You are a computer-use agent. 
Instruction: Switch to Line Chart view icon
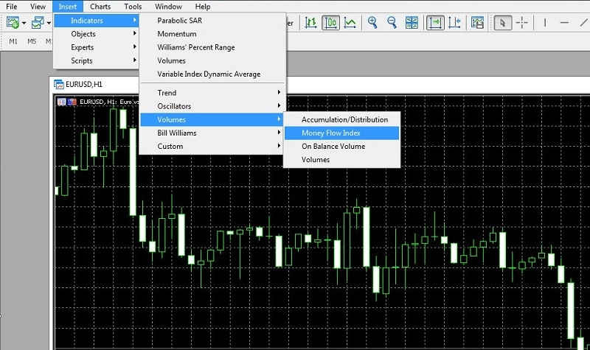click(350, 23)
